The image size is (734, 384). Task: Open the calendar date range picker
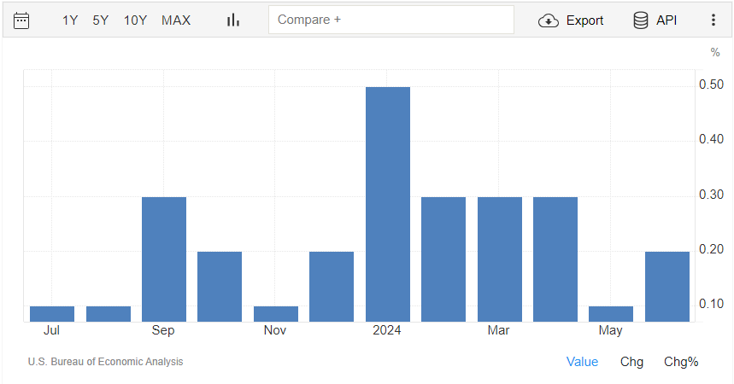(x=22, y=20)
